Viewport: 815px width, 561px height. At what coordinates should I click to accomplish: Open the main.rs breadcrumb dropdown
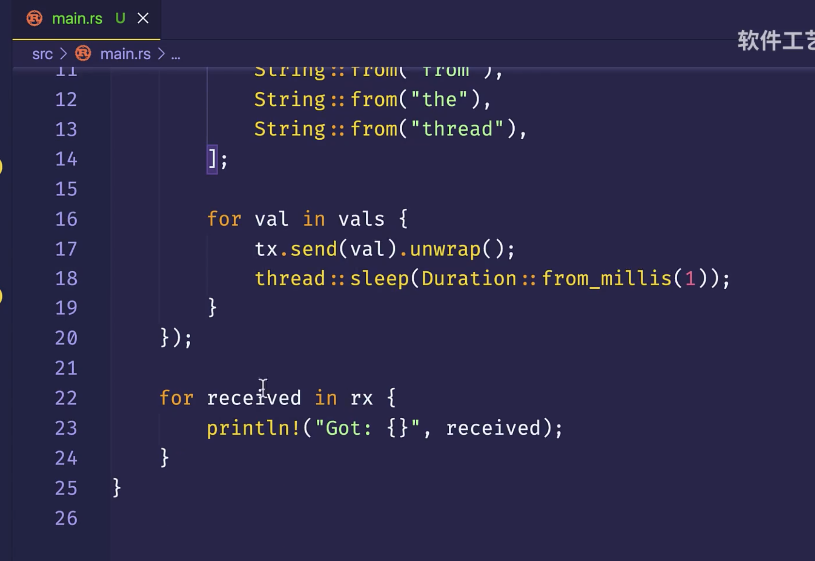[x=125, y=54]
